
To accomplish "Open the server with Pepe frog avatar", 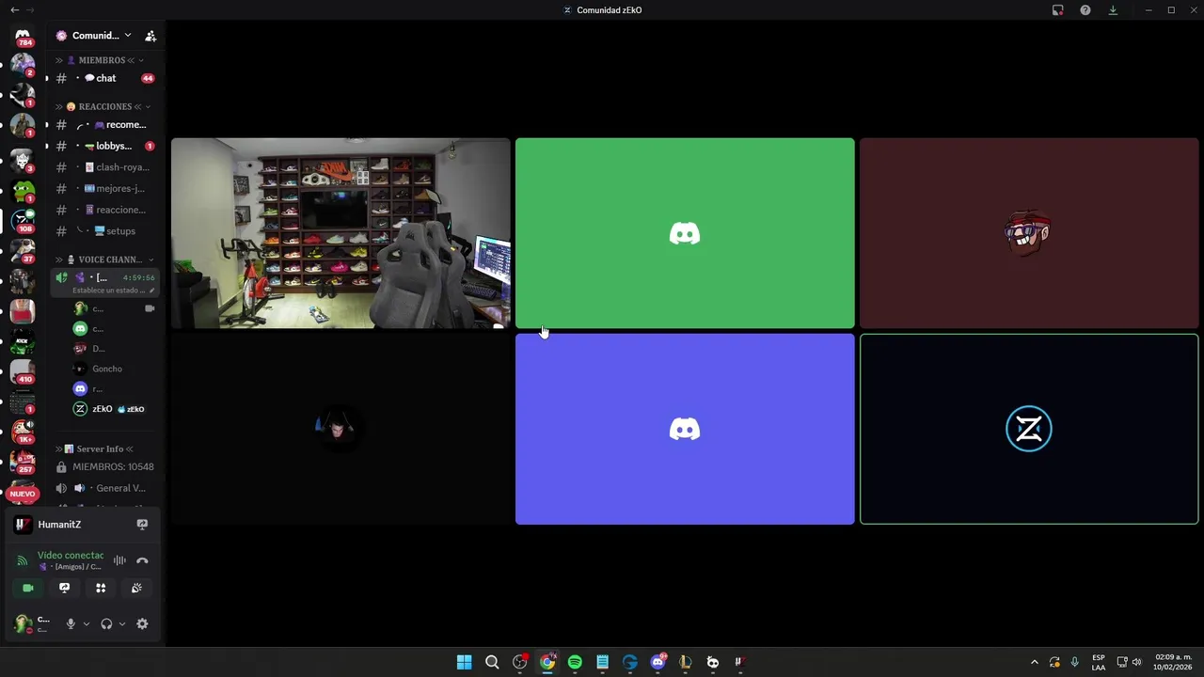I will [x=23, y=190].
